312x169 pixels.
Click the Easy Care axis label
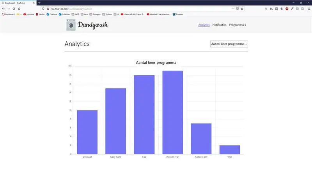click(115, 157)
